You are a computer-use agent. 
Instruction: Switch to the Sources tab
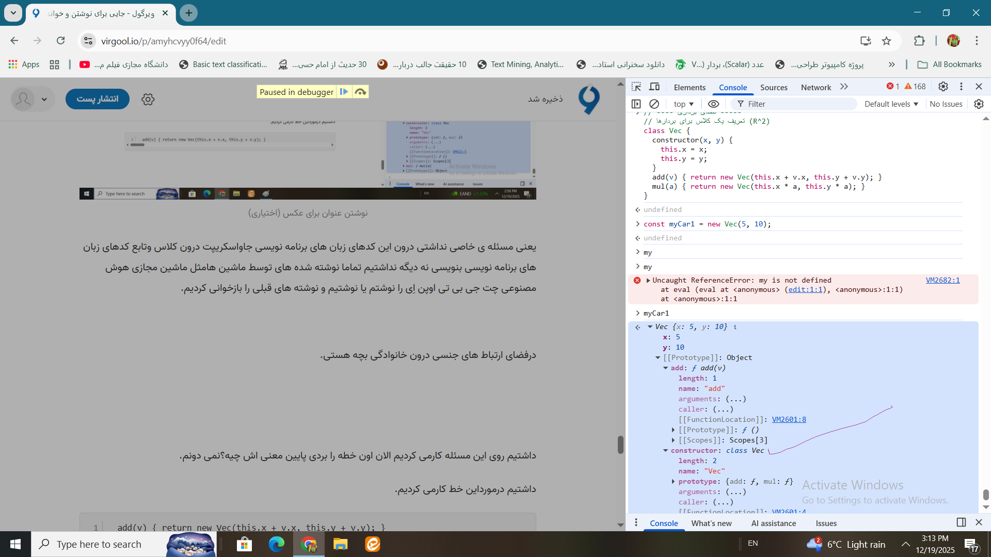(773, 87)
